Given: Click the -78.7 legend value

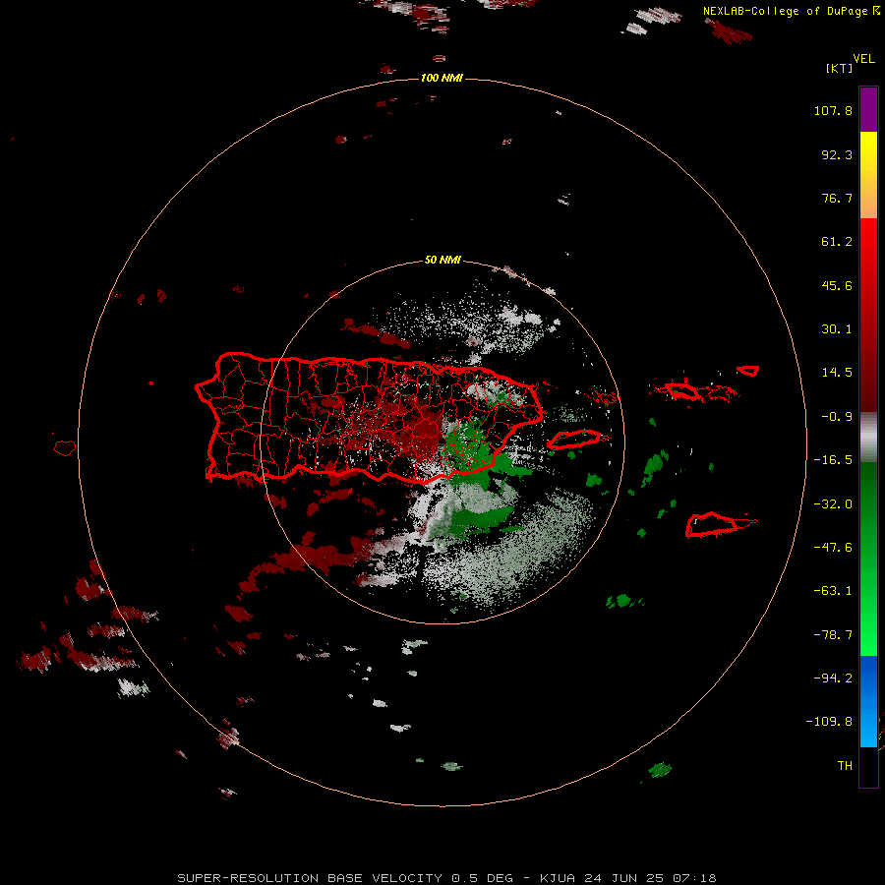Looking at the screenshot, I should (x=833, y=635).
